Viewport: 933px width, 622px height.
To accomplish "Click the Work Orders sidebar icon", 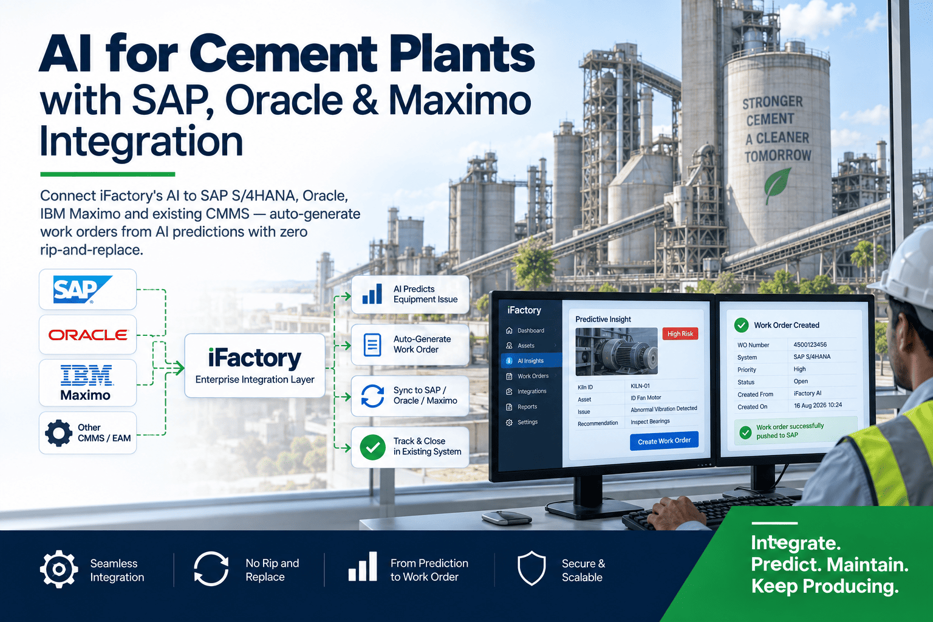I will (x=509, y=376).
